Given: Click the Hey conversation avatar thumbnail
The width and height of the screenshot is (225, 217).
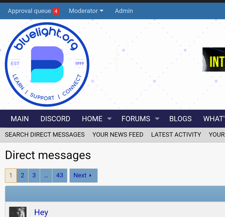Looking at the screenshot, I should pos(18,212).
